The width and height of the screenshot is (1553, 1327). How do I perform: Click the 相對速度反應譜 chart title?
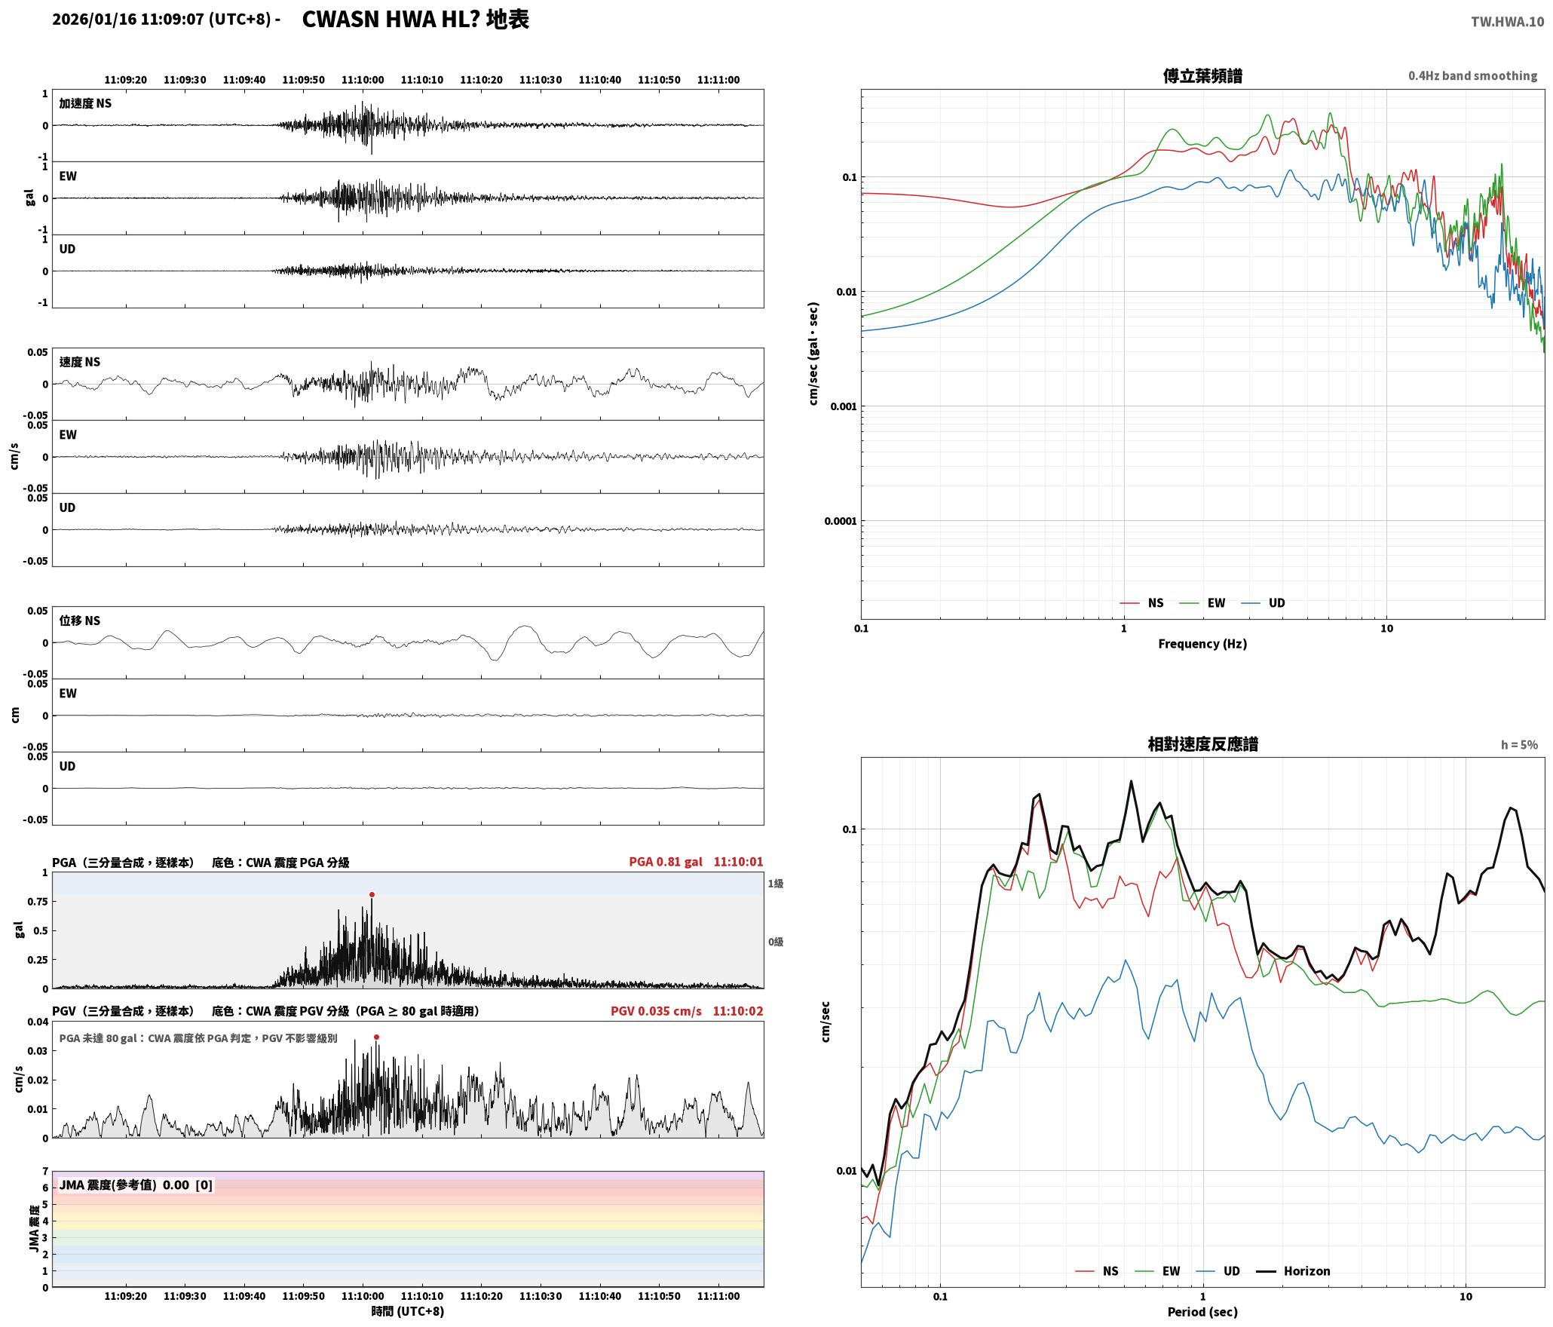1202,744
